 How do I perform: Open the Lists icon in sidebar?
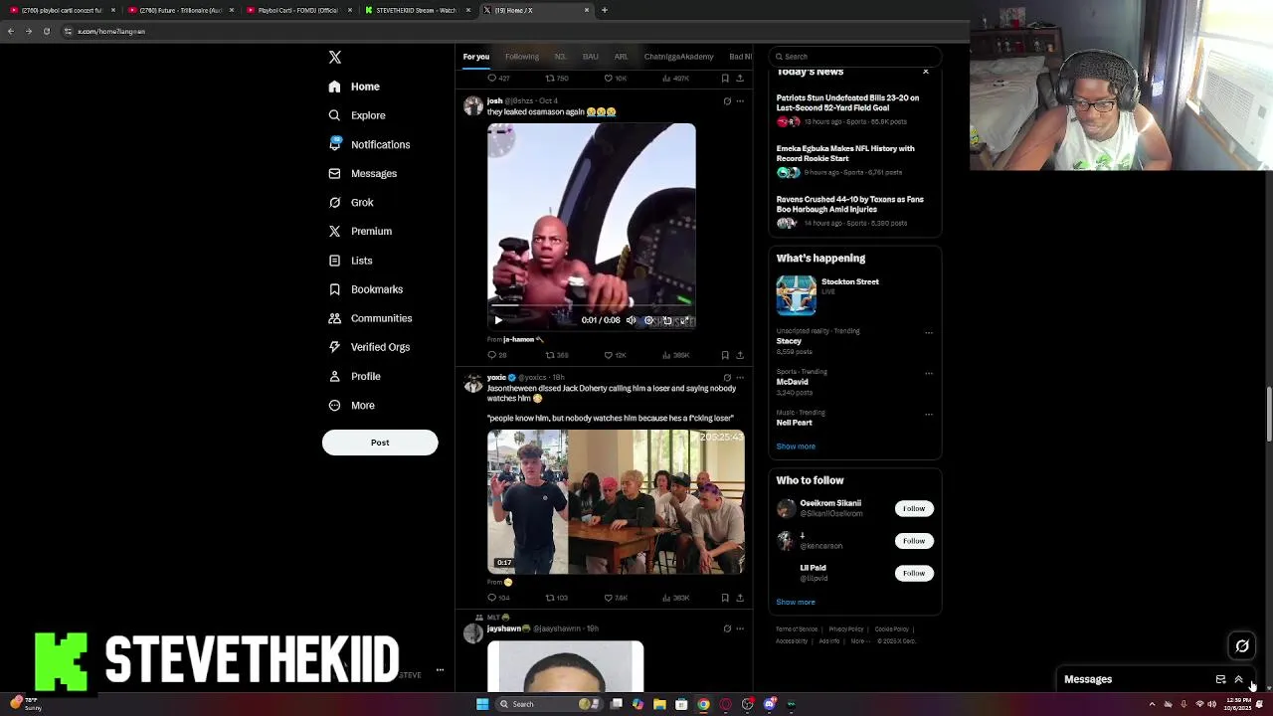334,261
